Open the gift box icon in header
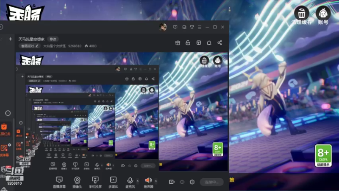Image resolution: width=339 pixels, height=191 pixels. pyautogui.click(x=178, y=43)
